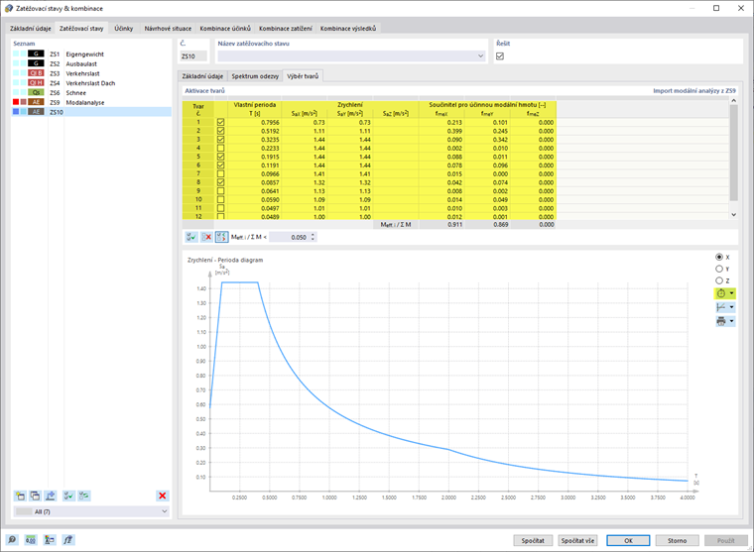Click the table scrollbar down arrow
754x552 pixels.
[x=734, y=215]
